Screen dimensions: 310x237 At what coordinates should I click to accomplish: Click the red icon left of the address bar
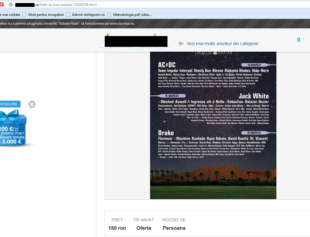[x=2, y=5]
